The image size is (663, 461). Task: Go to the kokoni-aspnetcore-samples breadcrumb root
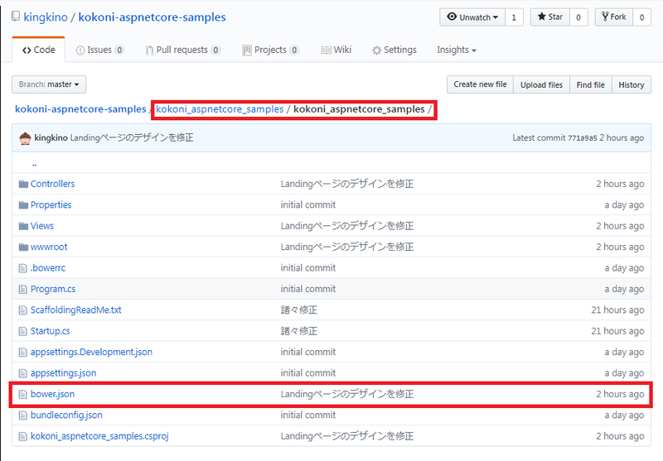(x=80, y=109)
